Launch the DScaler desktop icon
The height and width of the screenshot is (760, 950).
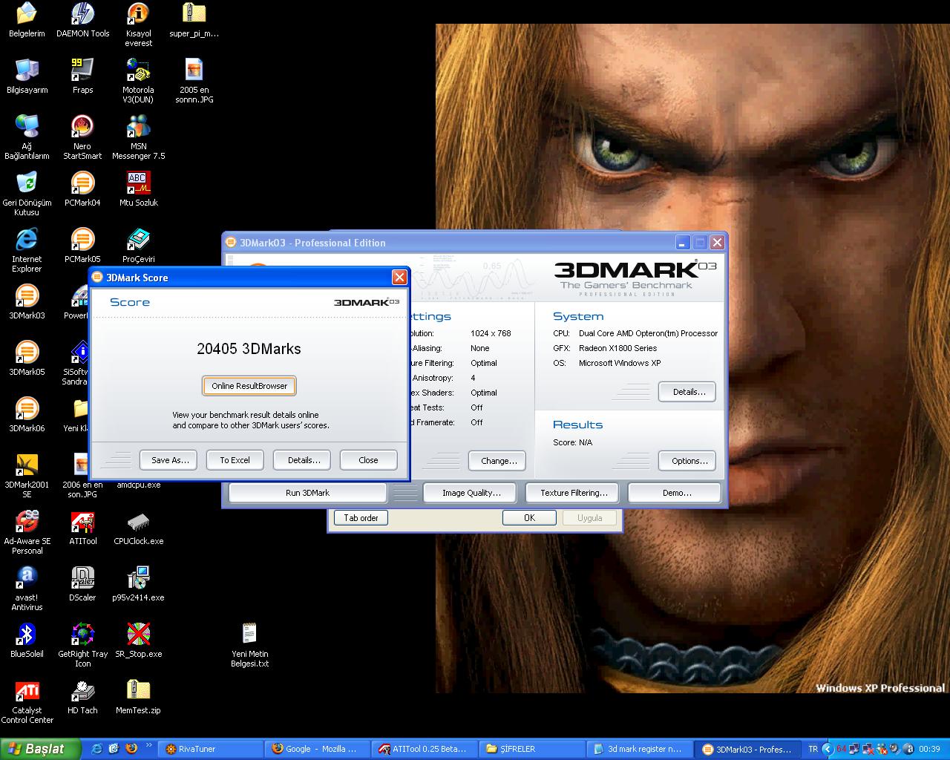click(82, 584)
